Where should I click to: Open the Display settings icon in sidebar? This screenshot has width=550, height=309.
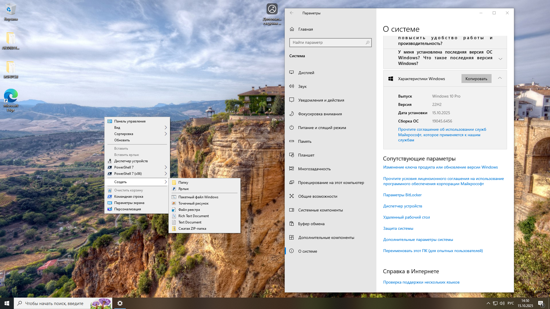(x=292, y=73)
